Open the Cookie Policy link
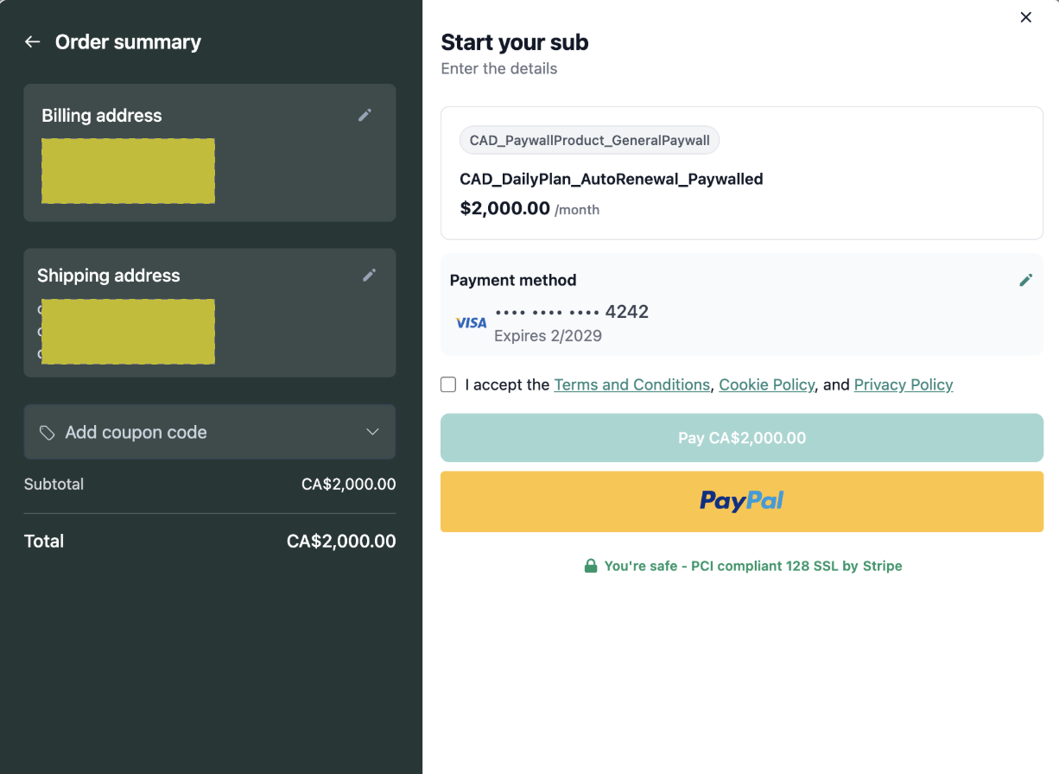This screenshot has width=1059, height=774. (x=767, y=384)
